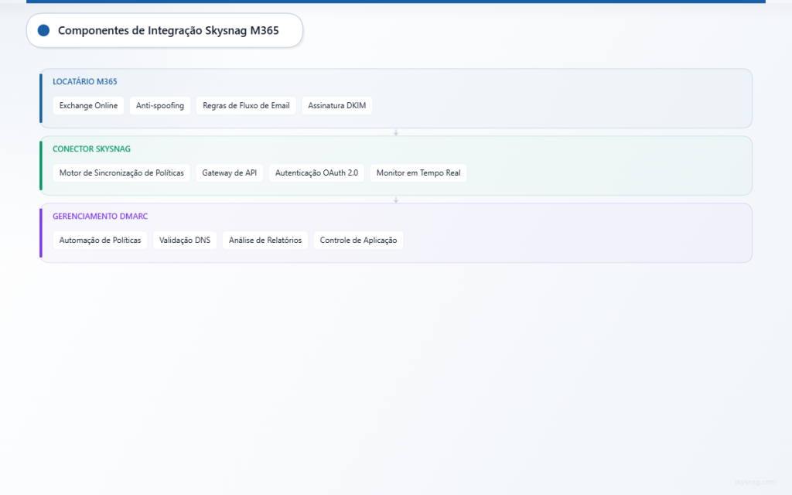Viewport: 792px width, 495px height.
Task: Choose the Monitor em Tempo Real chip
Action: [x=418, y=172]
